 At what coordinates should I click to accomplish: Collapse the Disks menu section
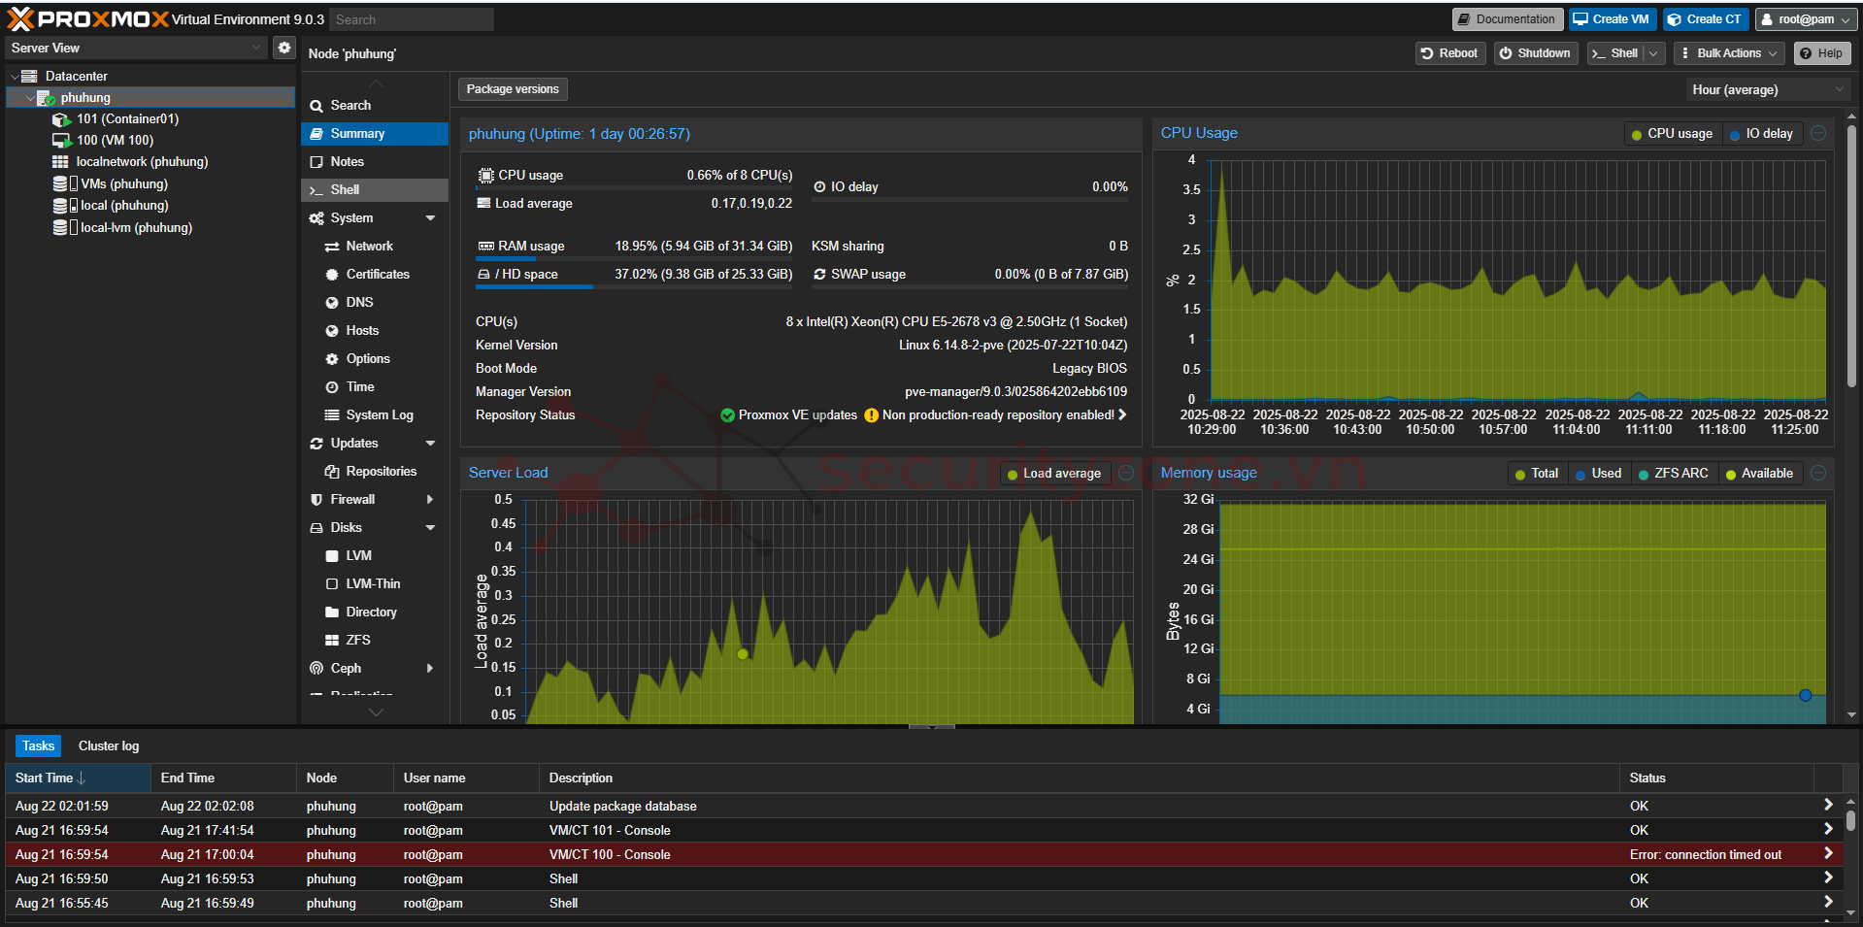tap(430, 528)
